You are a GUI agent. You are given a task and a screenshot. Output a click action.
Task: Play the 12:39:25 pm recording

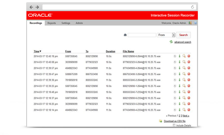point(175,86)
